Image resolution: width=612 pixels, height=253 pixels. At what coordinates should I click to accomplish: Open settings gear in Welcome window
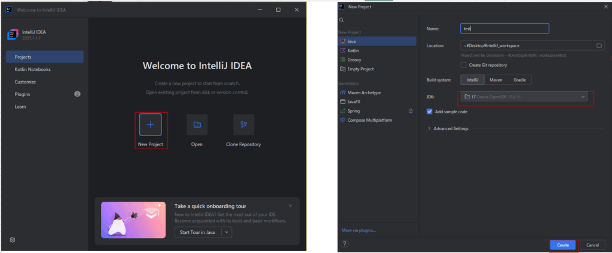tap(13, 240)
